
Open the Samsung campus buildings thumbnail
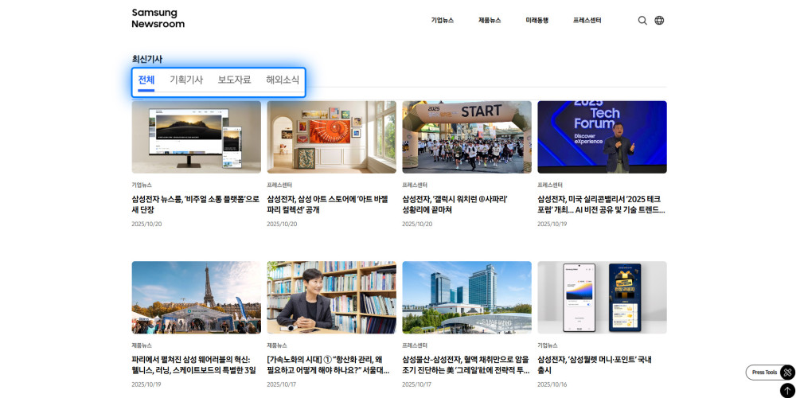coord(467,298)
